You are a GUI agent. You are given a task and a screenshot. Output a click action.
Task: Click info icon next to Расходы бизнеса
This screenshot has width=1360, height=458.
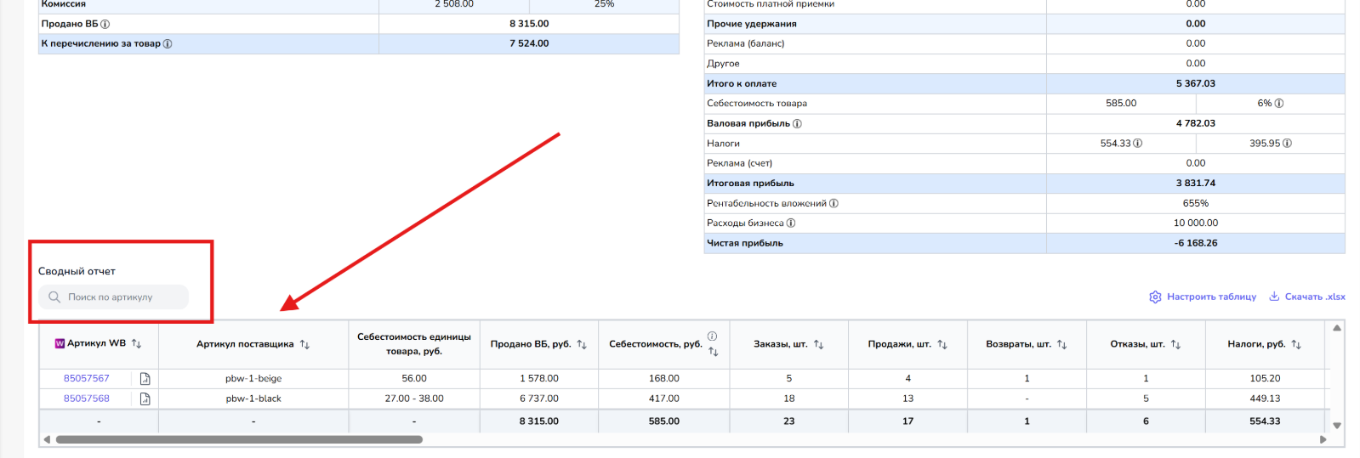[x=791, y=223]
